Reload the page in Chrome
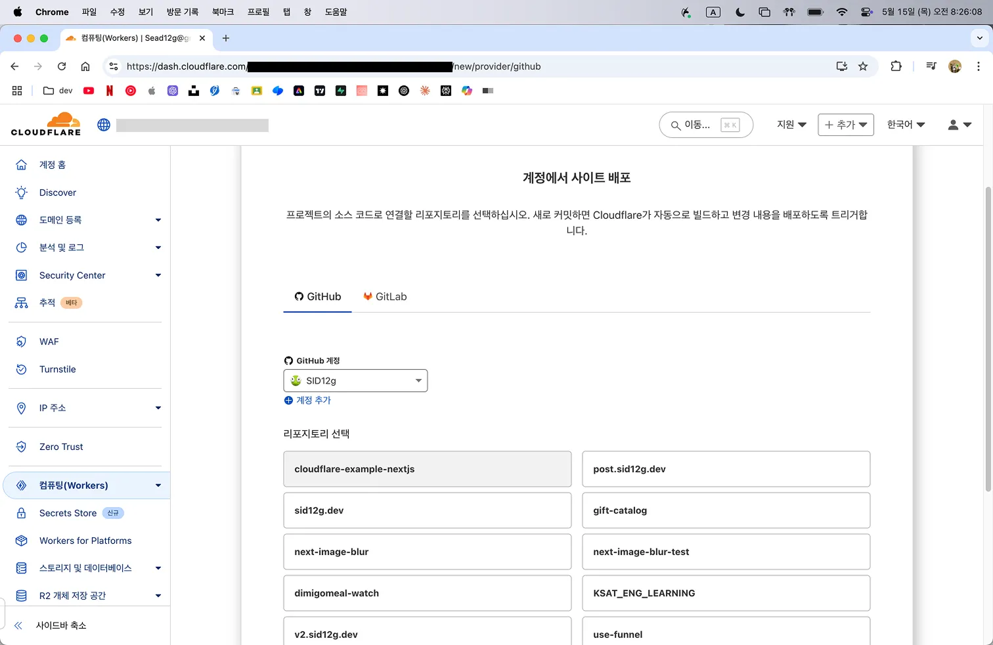993x645 pixels. 62,66
